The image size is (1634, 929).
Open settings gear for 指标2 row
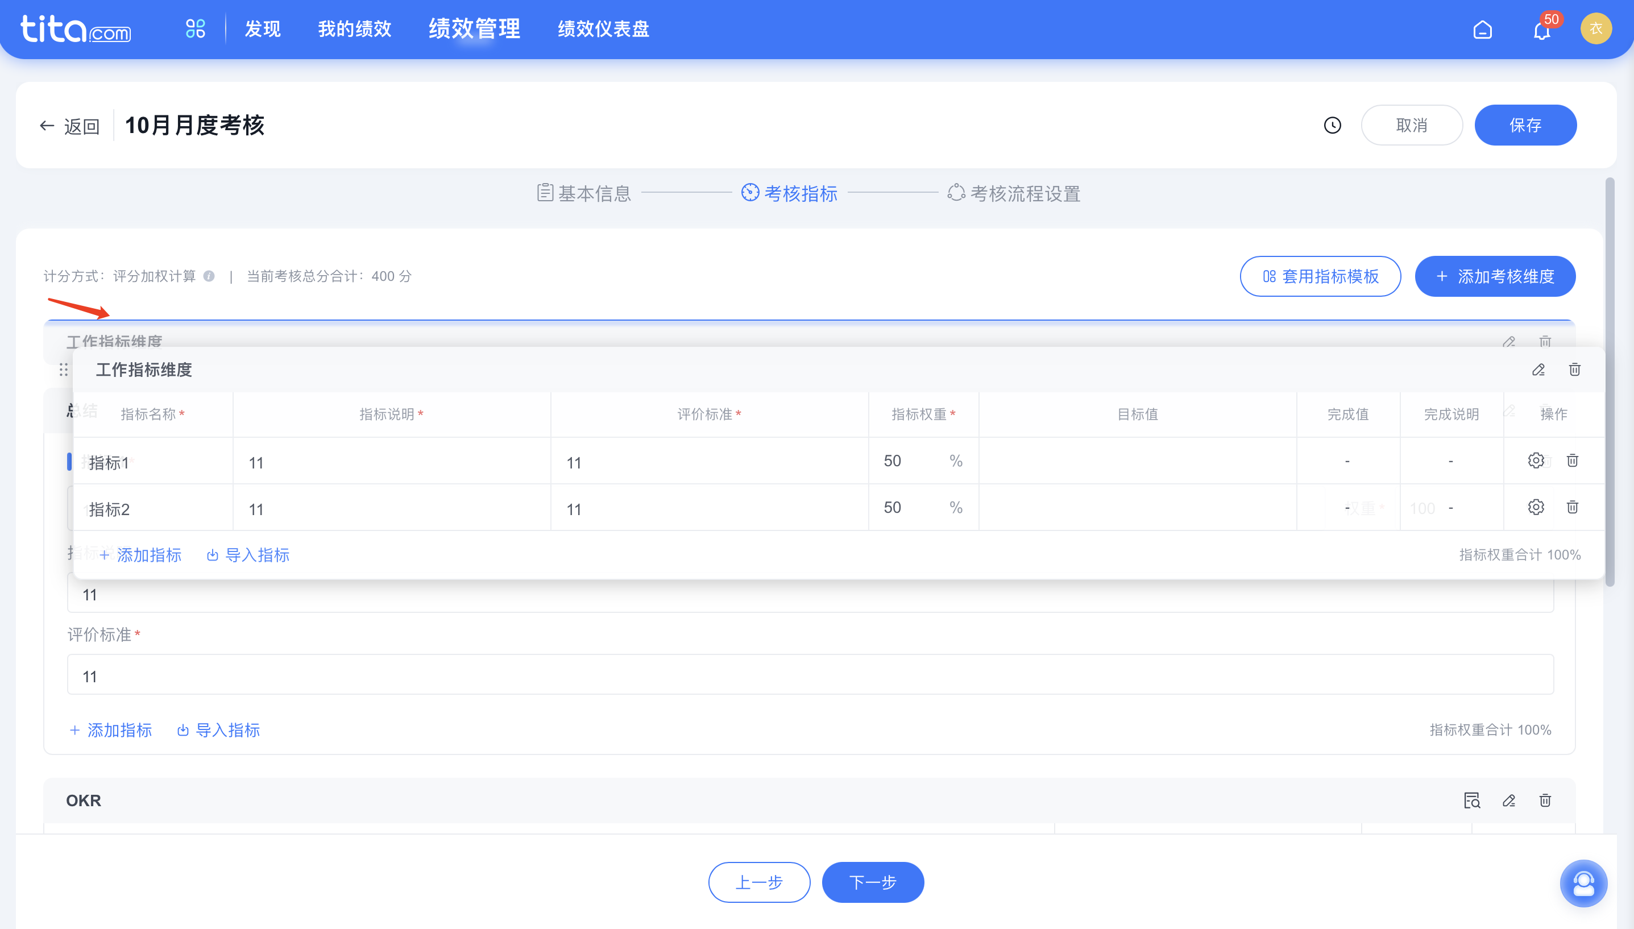tap(1536, 507)
